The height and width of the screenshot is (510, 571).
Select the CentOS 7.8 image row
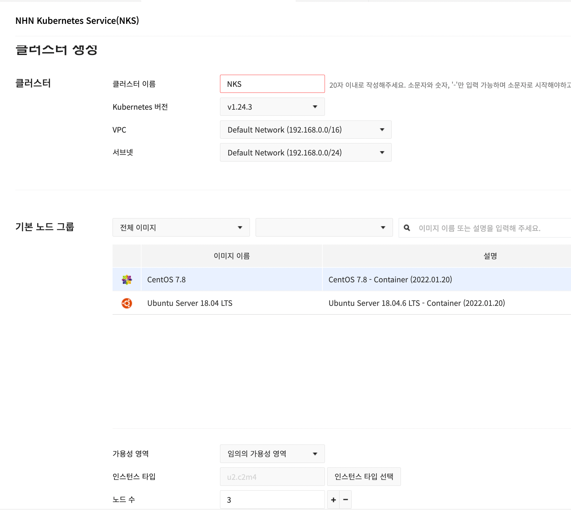pyautogui.click(x=342, y=279)
